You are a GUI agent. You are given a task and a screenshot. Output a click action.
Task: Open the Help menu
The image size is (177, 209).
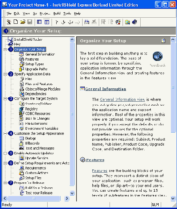[77, 13]
